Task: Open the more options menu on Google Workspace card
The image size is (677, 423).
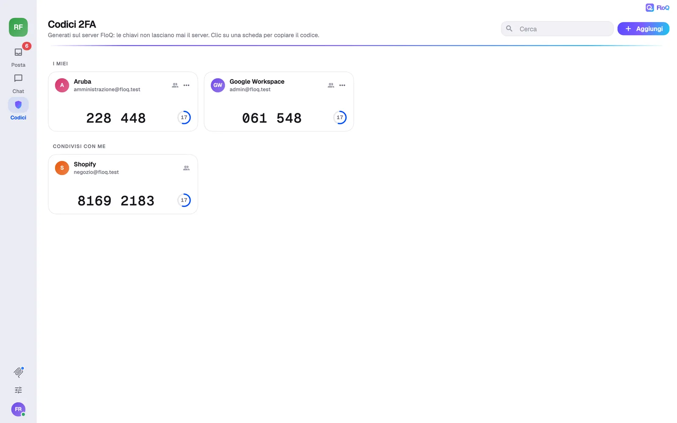Action: [x=342, y=85]
